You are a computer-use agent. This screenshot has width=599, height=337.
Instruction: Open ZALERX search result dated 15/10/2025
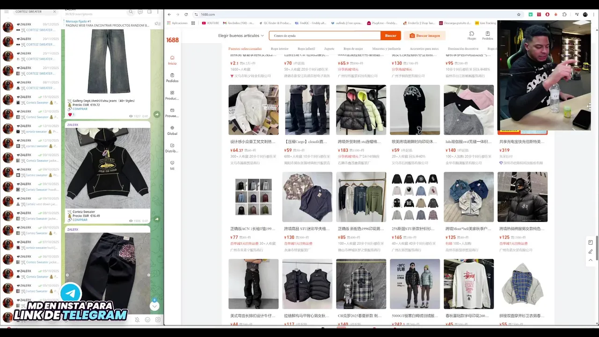coord(31,100)
